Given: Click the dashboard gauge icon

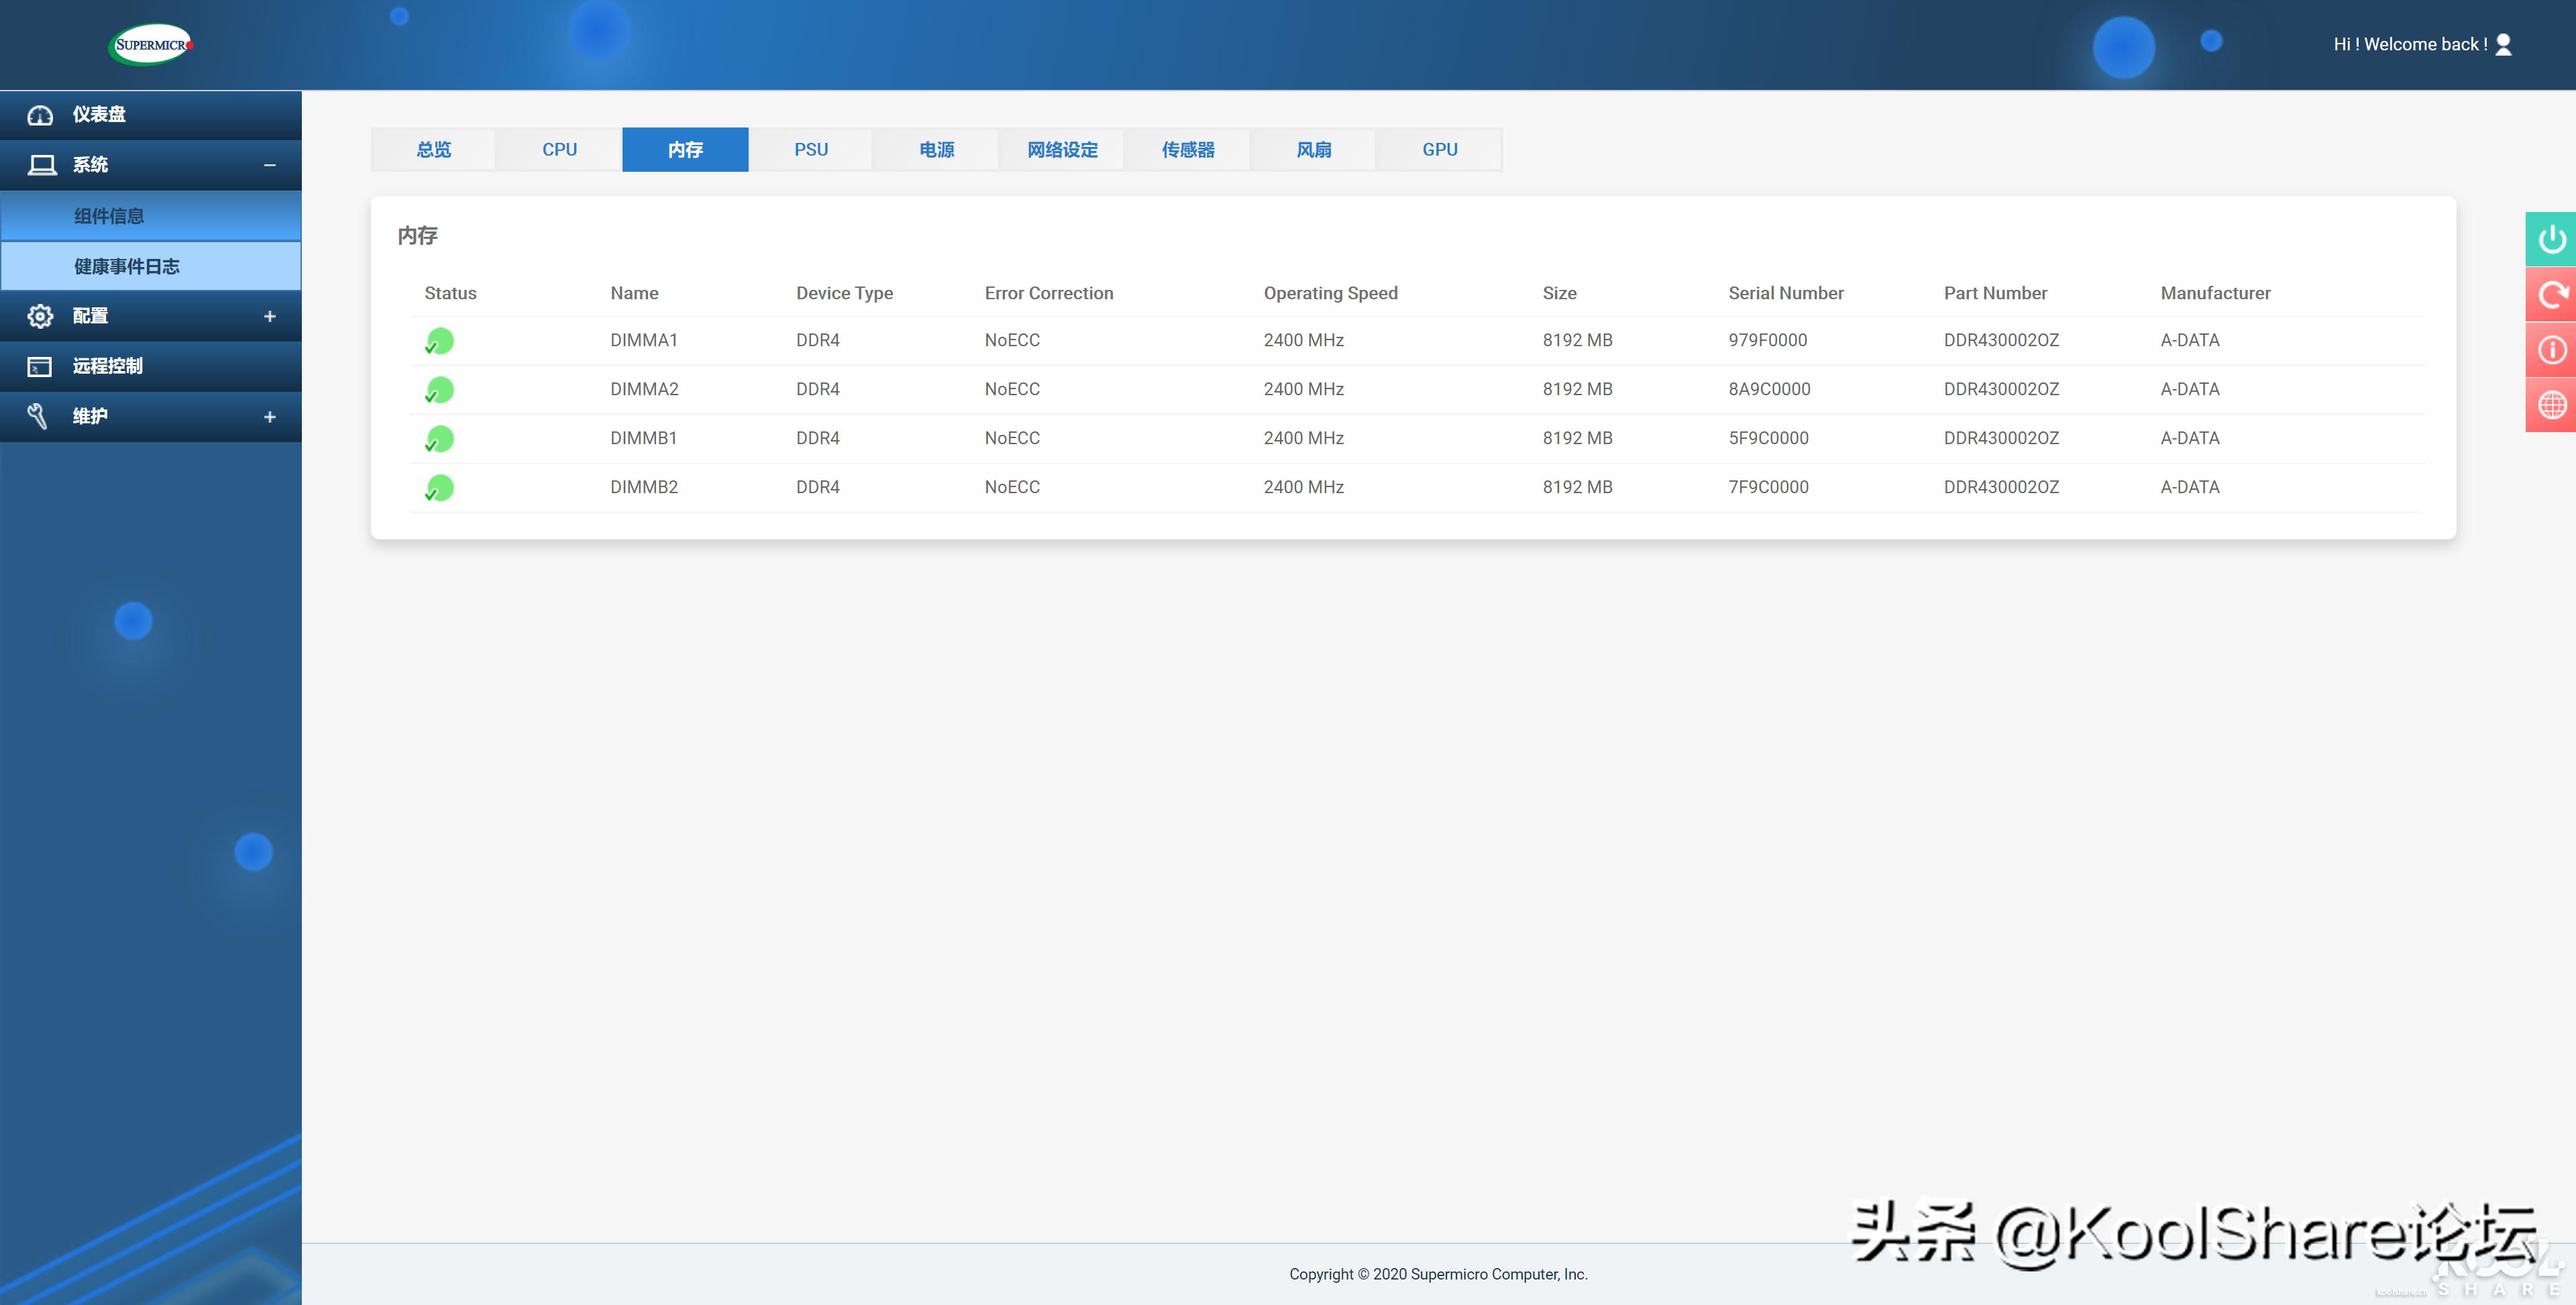Looking at the screenshot, I should pos(40,115).
